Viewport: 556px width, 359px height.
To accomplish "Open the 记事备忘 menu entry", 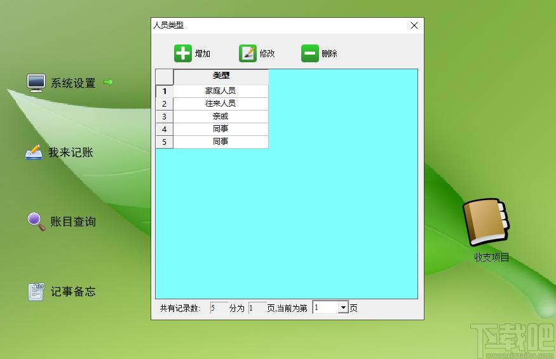I will pyautogui.click(x=73, y=292).
